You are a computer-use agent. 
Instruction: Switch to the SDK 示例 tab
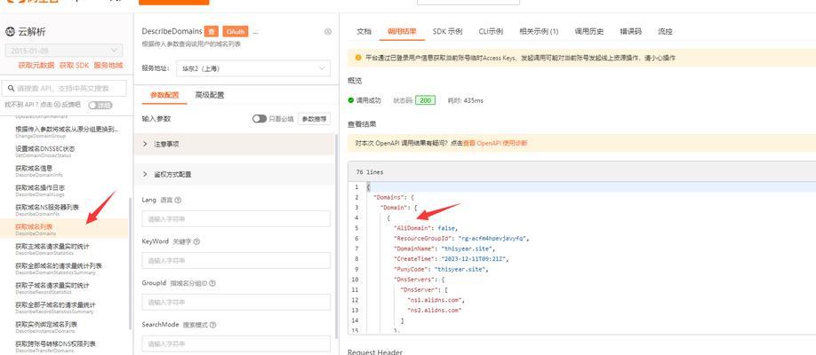pyautogui.click(x=447, y=31)
